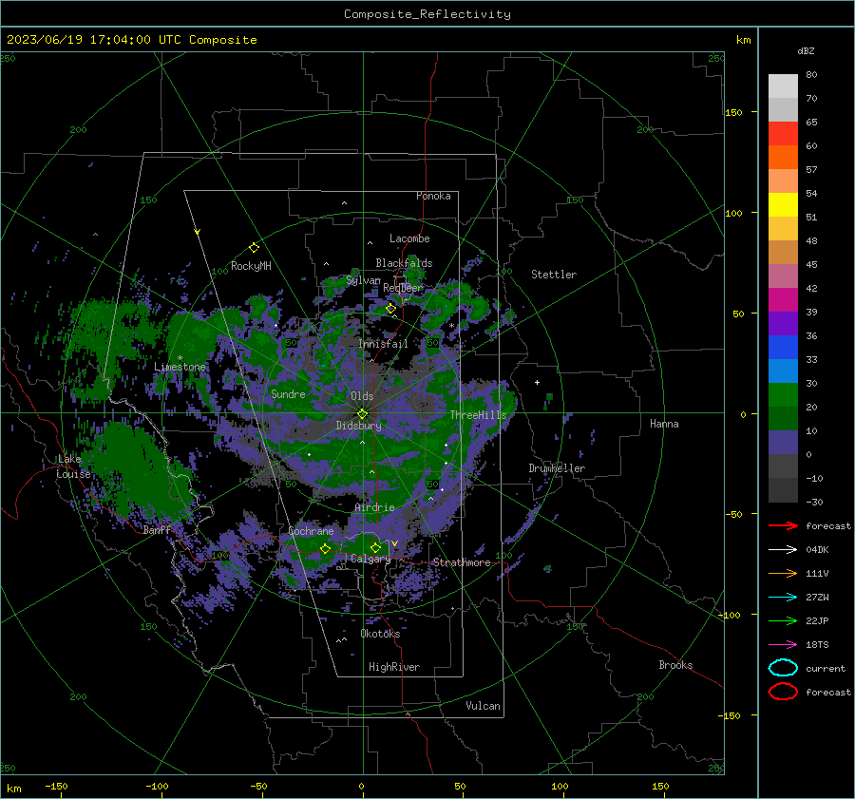Click the Limestone label

180,367
